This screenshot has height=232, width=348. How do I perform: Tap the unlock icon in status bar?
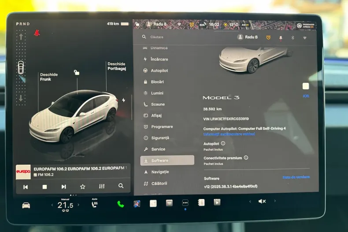click(x=137, y=24)
